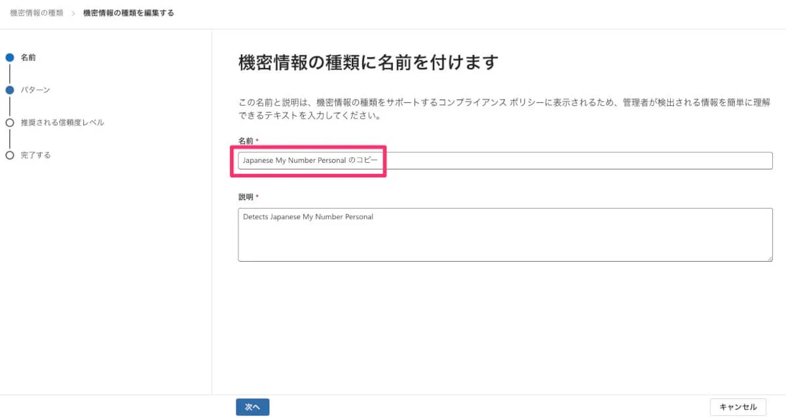Click the breadcrumb chevron separator
786x418 pixels.
(73, 13)
